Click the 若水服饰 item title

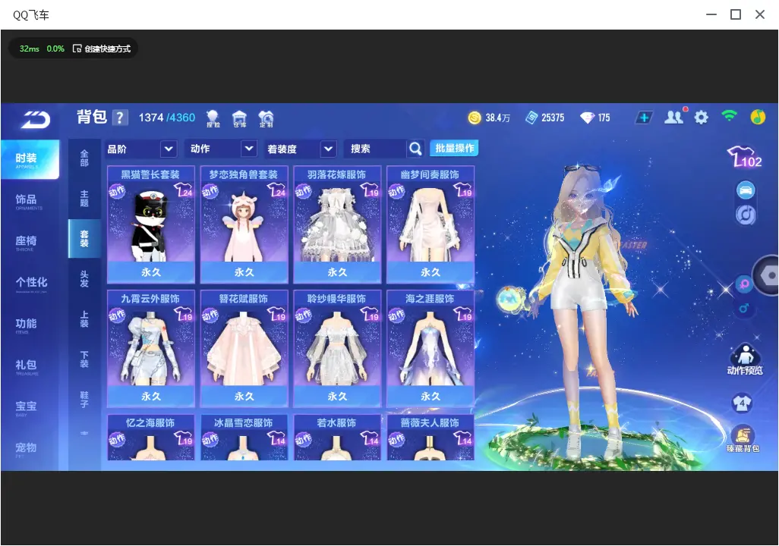[337, 423]
